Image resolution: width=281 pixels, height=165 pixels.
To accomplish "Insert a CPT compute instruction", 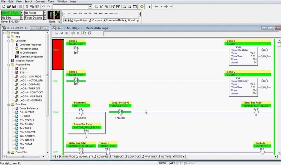I will pyautogui.click(x=70, y=13).
